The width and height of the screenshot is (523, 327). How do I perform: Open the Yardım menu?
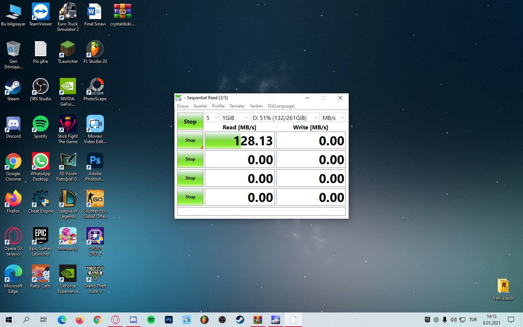(x=256, y=106)
